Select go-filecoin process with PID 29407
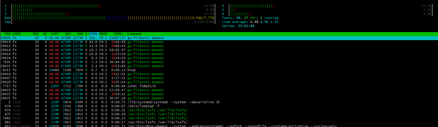 (x=219, y=78)
